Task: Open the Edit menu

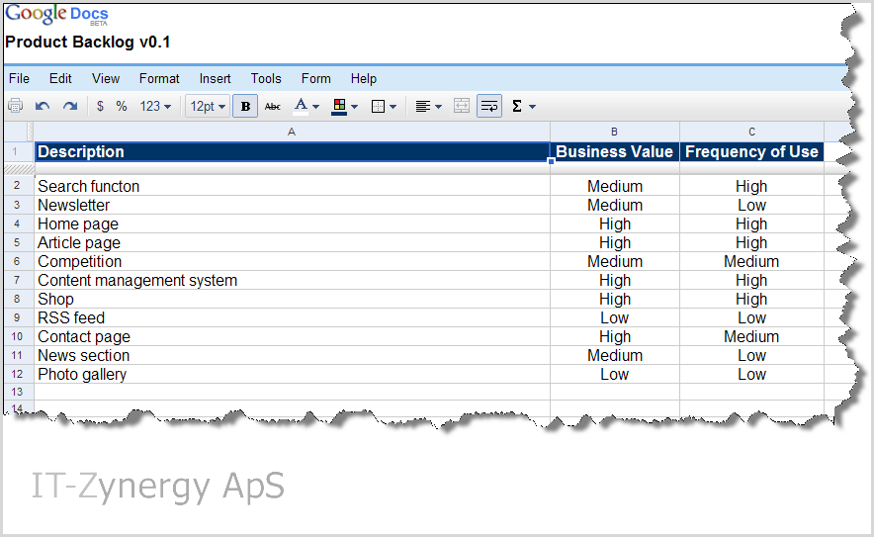Action: click(60, 79)
